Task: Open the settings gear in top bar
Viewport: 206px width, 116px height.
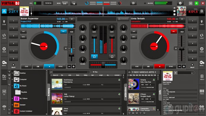Action: pyautogui.click(x=180, y=3)
